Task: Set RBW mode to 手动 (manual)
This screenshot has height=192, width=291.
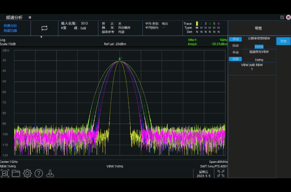Action: (235, 39)
